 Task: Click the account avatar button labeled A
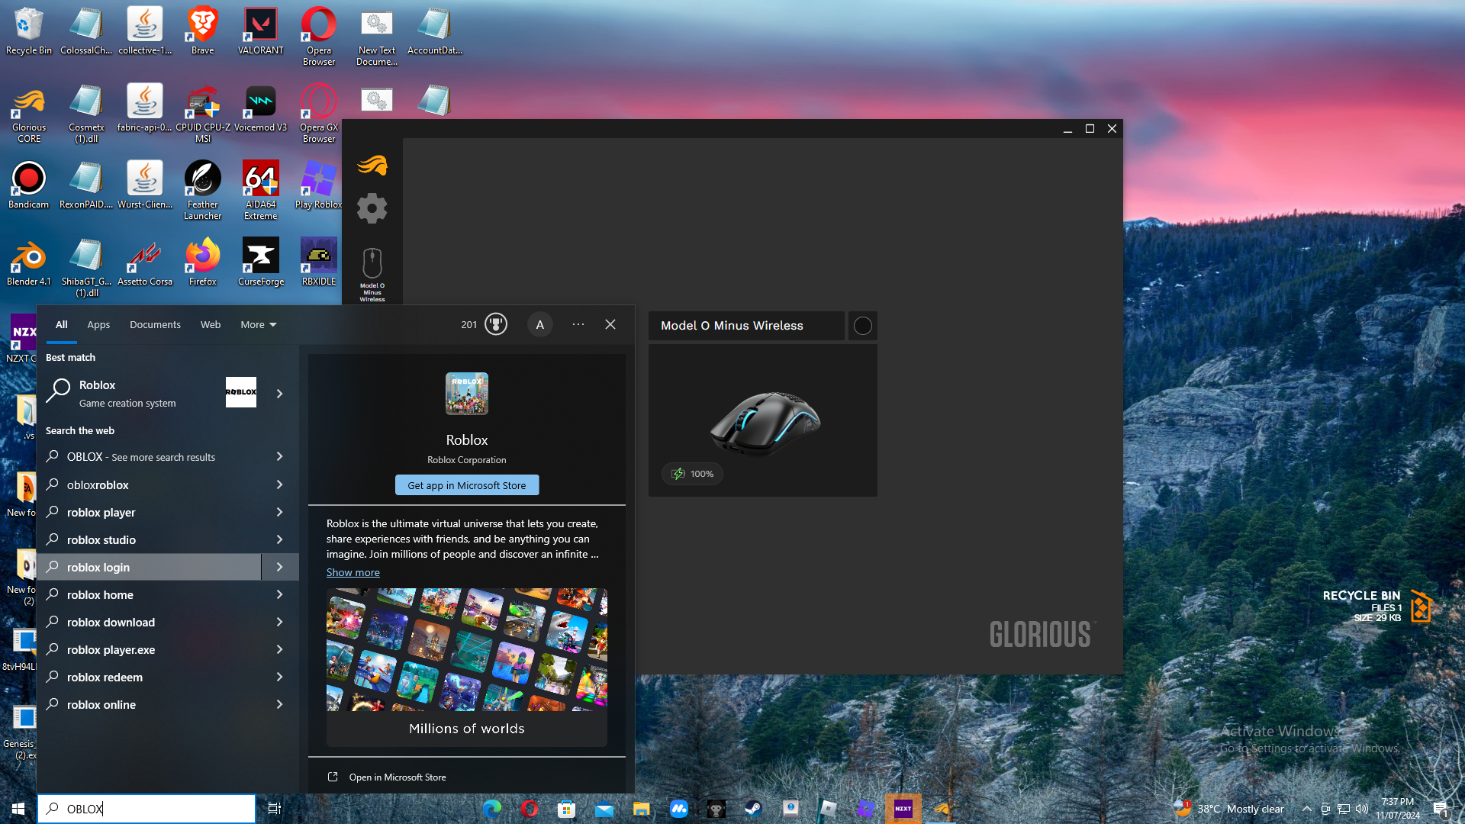(x=540, y=324)
